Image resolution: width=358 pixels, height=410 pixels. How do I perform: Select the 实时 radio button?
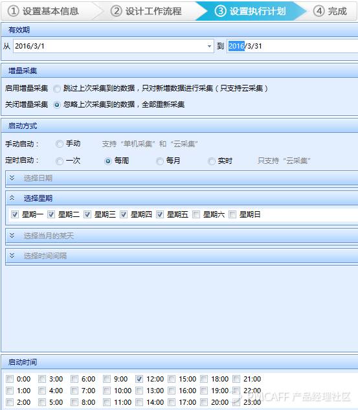212,161
